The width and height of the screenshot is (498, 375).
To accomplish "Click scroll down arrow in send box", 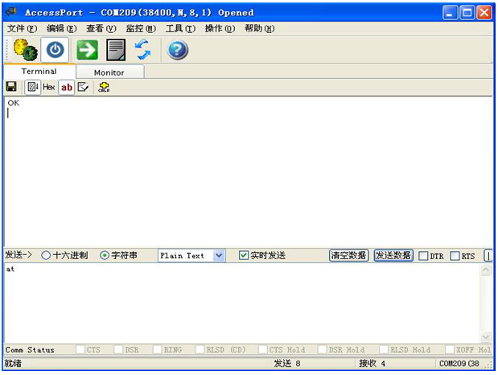I will [486, 336].
